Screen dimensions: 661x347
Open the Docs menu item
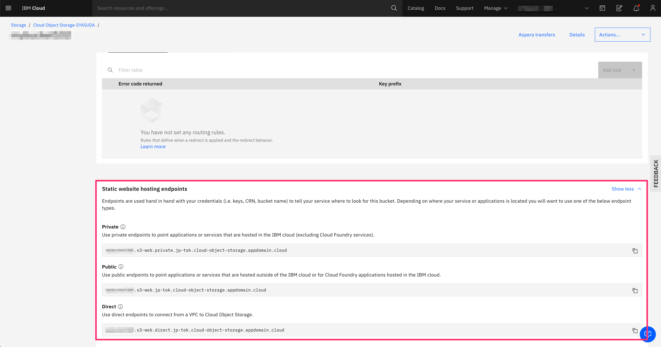click(440, 8)
